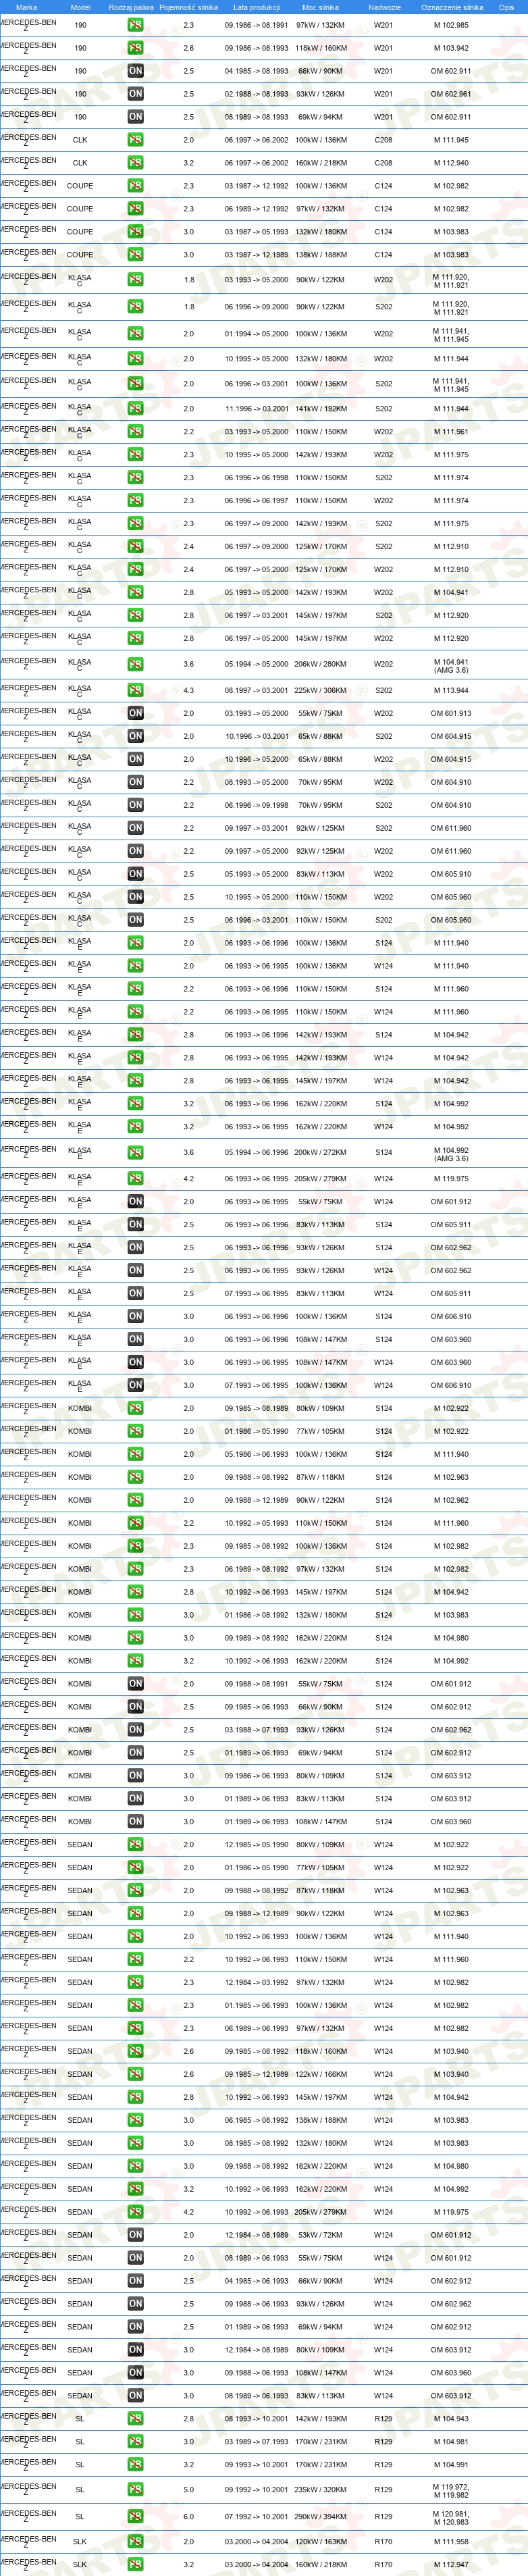The height and width of the screenshot is (2576, 528).
Task: Select engine code cell M 113.944
Action: pyautogui.click(x=451, y=690)
